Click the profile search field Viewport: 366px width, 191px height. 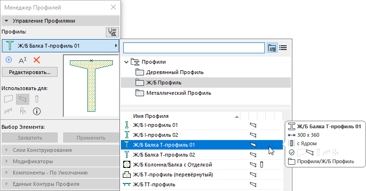coord(194,48)
